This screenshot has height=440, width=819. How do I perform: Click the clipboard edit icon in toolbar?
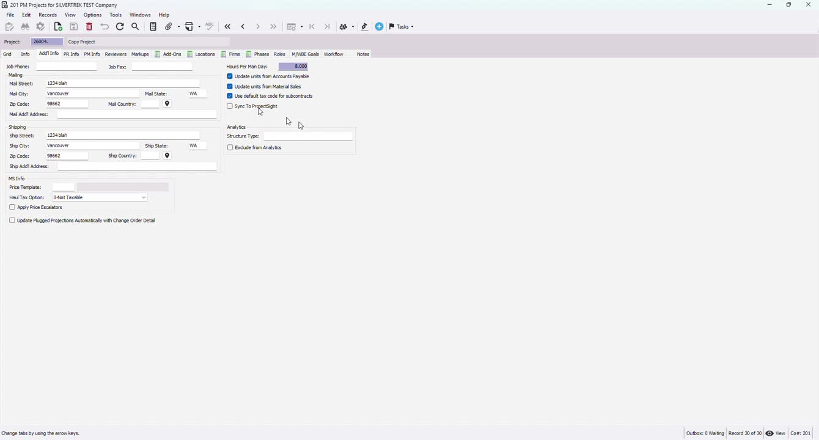click(9, 27)
